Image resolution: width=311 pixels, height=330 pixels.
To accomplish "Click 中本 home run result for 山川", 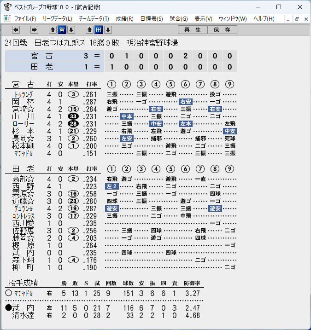I will pos(127,116).
